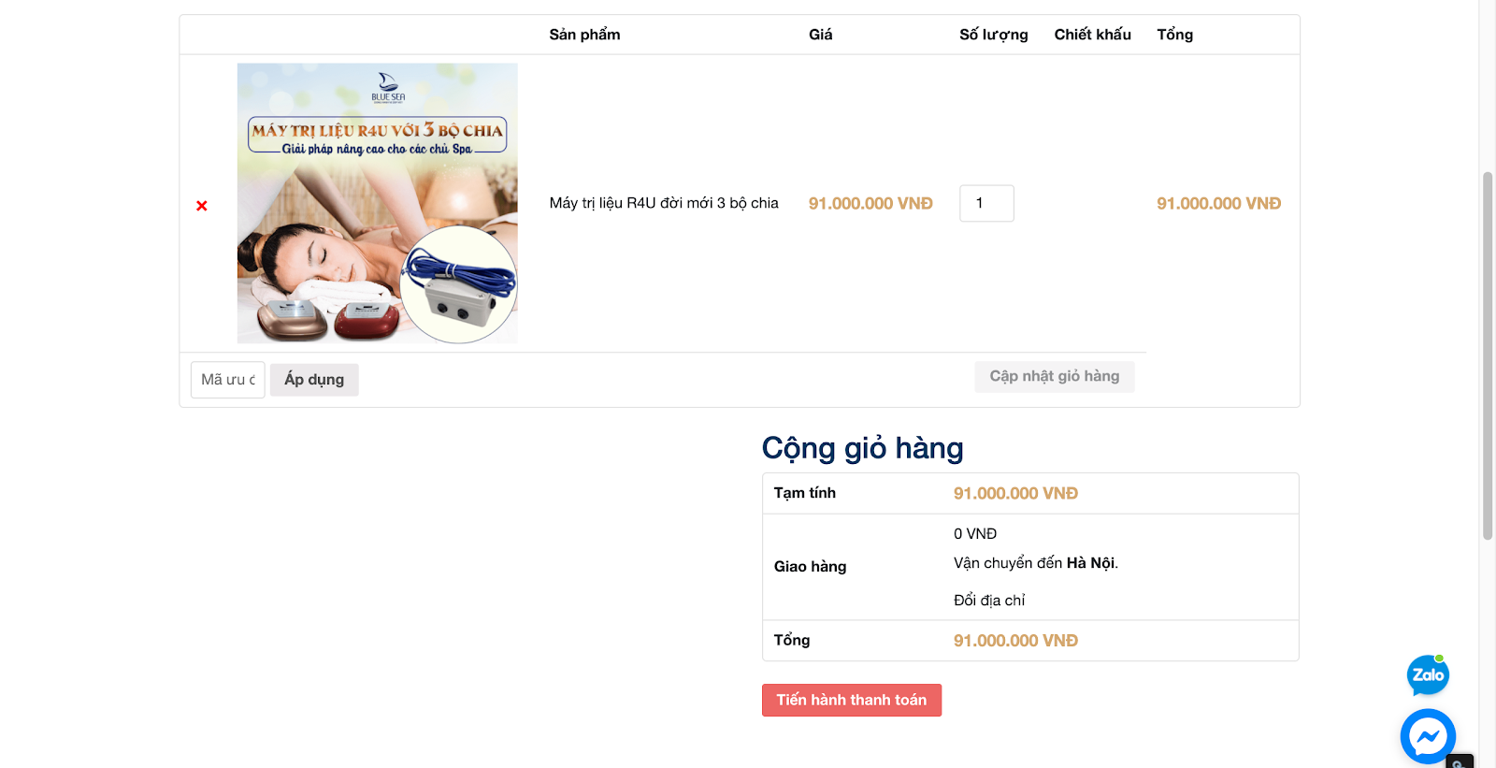The height and width of the screenshot is (768, 1496).
Task: Click the bold Hà Nội shipping destination
Action: click(x=1090, y=563)
